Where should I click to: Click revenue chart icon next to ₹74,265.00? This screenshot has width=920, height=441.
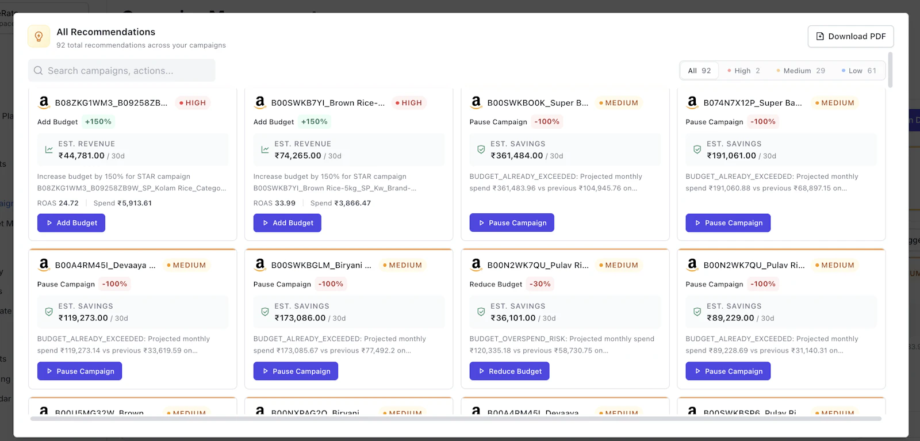(265, 149)
